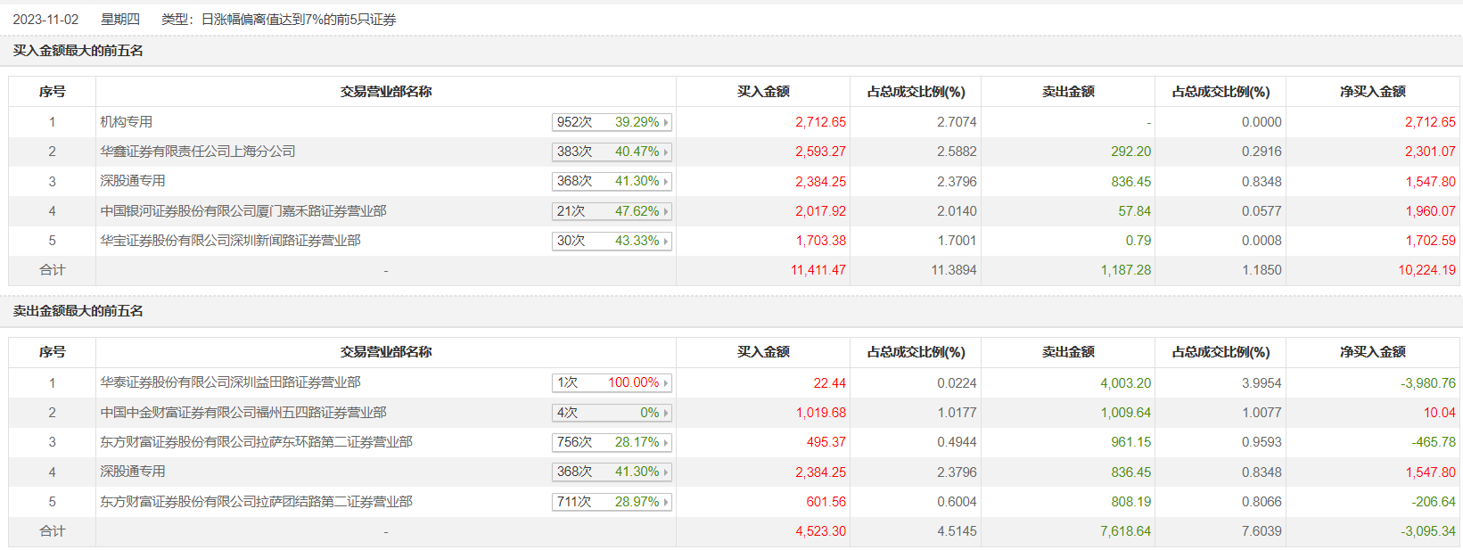1463x550 pixels.
Task: Select 中国银河证券厦门嘉禾路证券营业部 link
Action: (243, 211)
